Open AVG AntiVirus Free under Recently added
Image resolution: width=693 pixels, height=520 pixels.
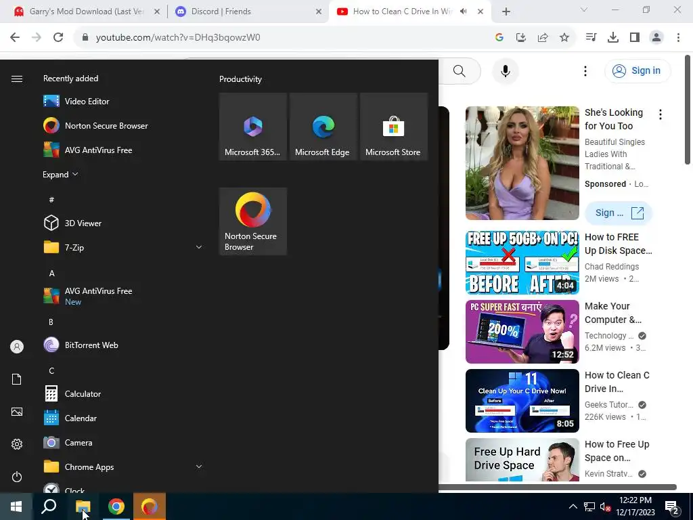(x=123, y=150)
